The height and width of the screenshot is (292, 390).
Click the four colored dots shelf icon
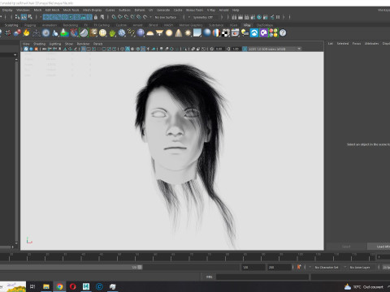click(273, 33)
